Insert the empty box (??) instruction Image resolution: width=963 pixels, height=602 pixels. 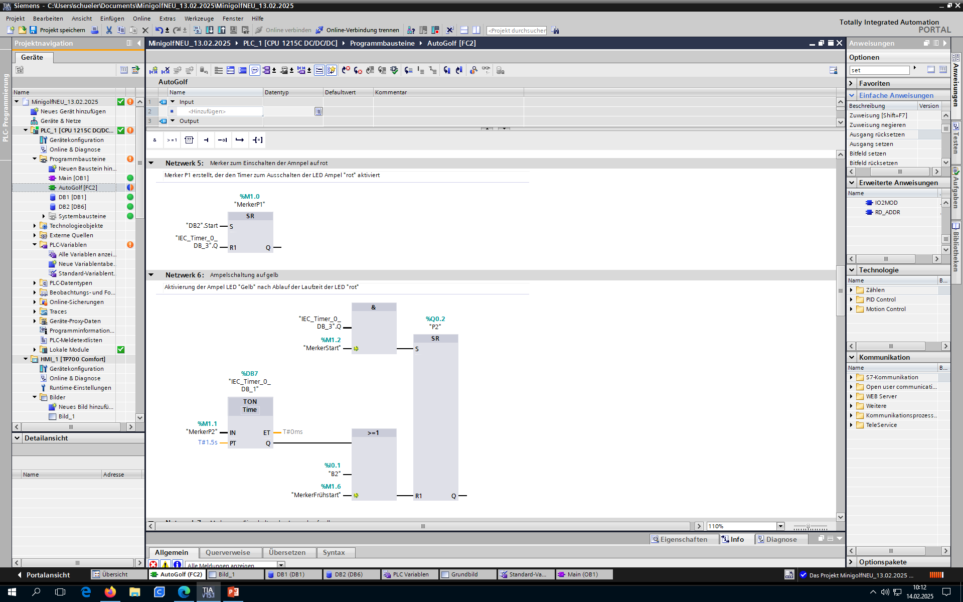click(x=189, y=140)
